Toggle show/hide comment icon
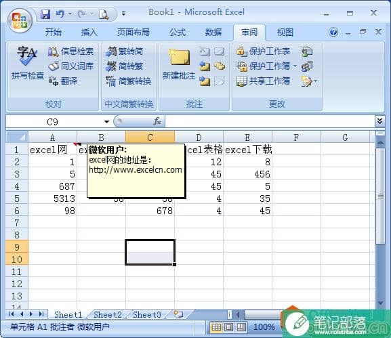This screenshot has height=338, width=391. pyautogui.click(x=219, y=51)
